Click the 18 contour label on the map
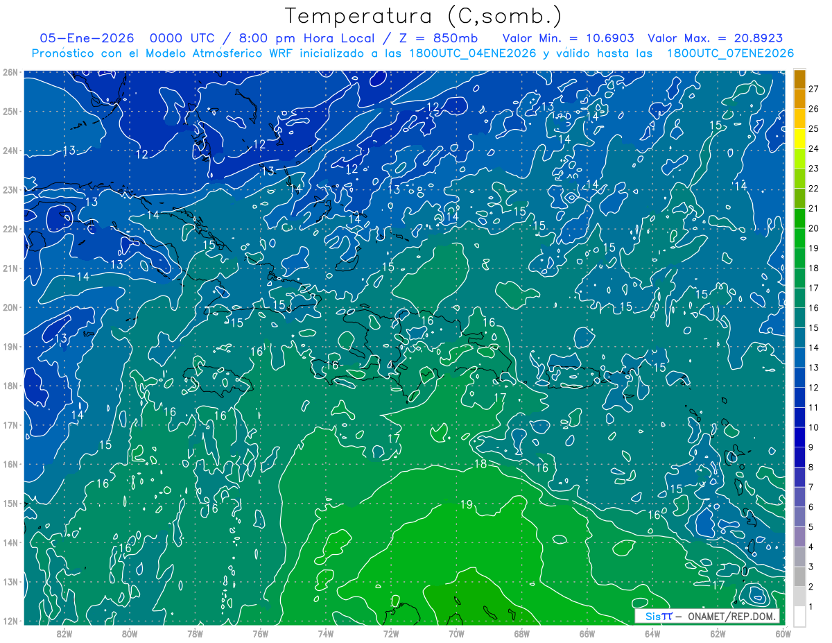The image size is (832, 643). (480, 464)
